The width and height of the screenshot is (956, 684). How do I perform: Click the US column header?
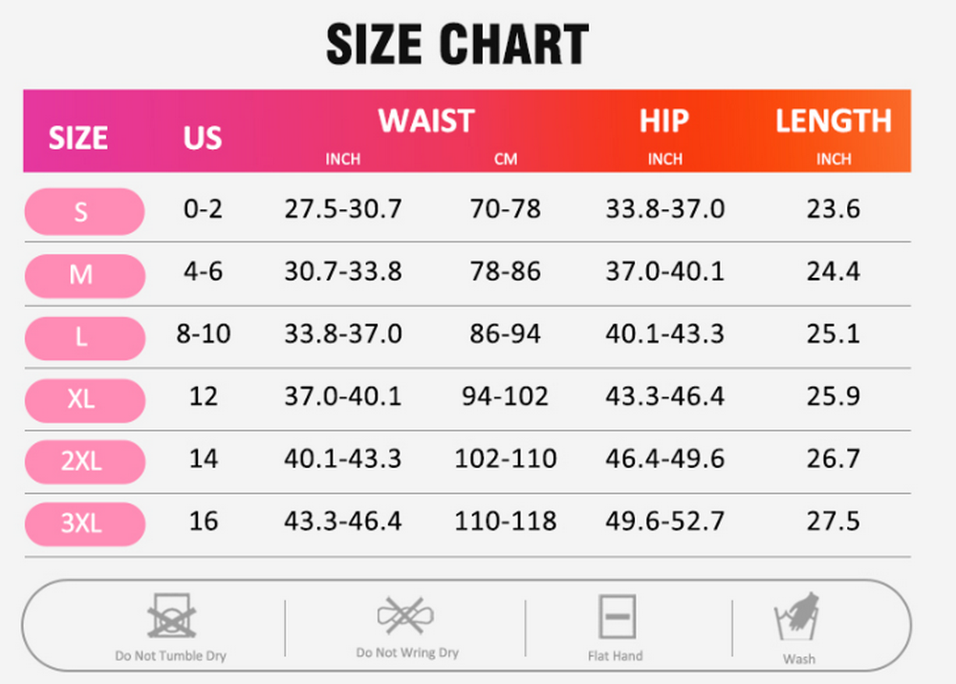[203, 138]
